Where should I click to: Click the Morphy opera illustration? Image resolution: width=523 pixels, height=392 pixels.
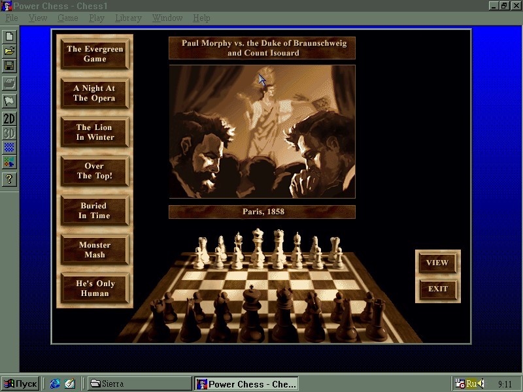tap(262, 132)
